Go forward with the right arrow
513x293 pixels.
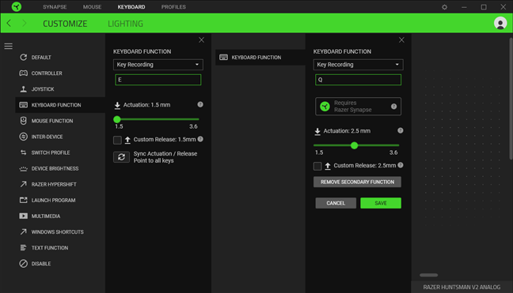click(x=25, y=23)
